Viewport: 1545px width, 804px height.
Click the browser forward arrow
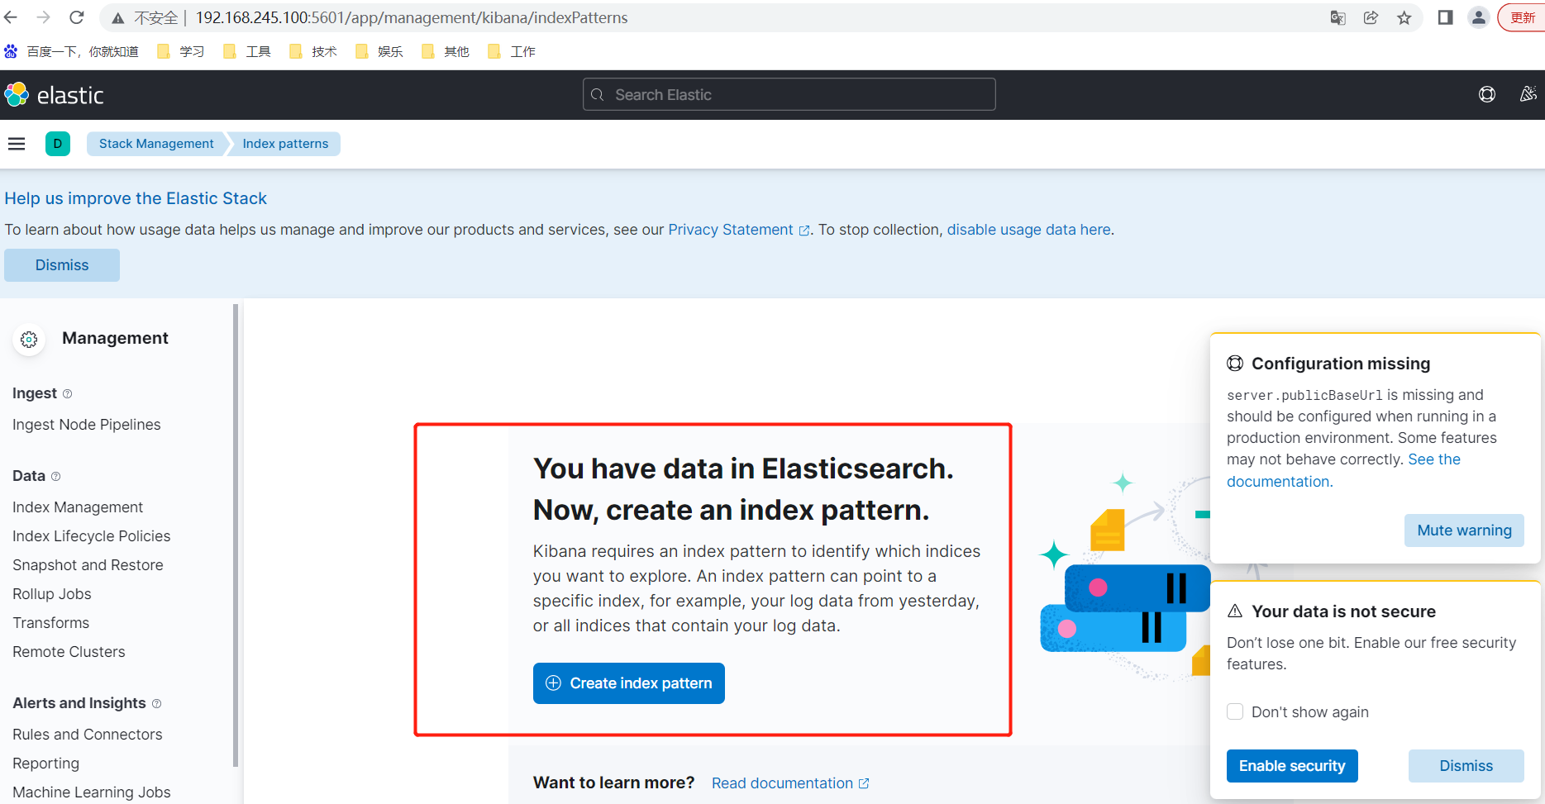point(44,17)
